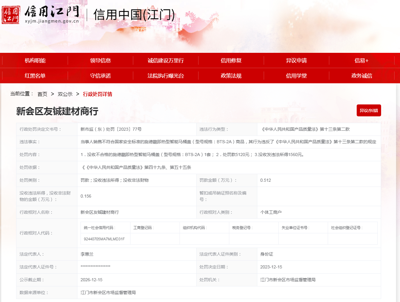Open the 异议申请 menu item
Screen dimensions: 400x302
pyautogui.click(x=296, y=60)
